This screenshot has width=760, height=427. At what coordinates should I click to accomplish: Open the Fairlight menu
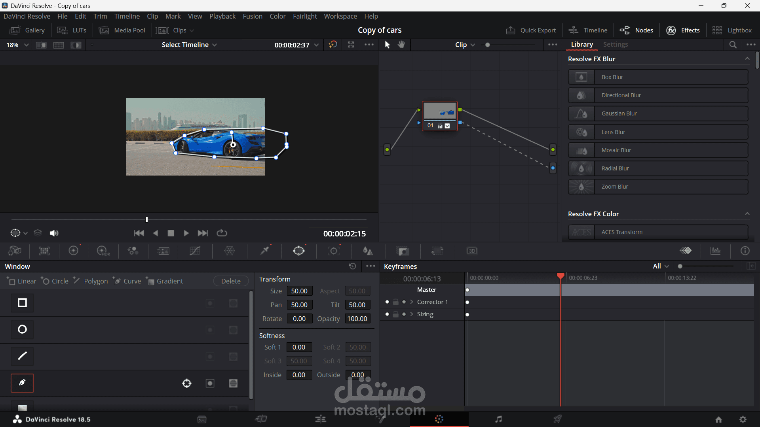(x=305, y=16)
